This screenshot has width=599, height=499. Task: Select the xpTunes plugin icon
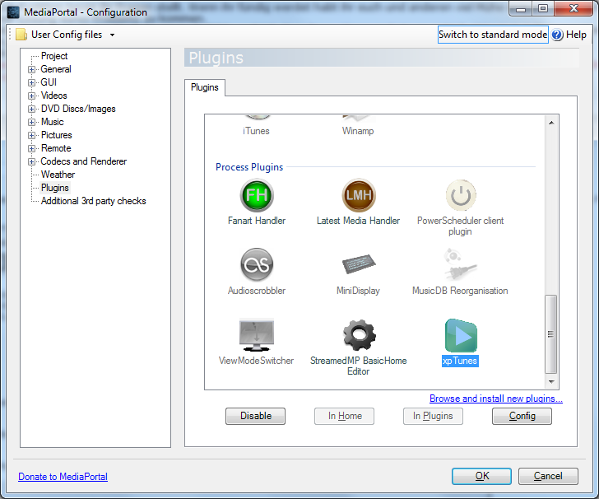tap(461, 335)
